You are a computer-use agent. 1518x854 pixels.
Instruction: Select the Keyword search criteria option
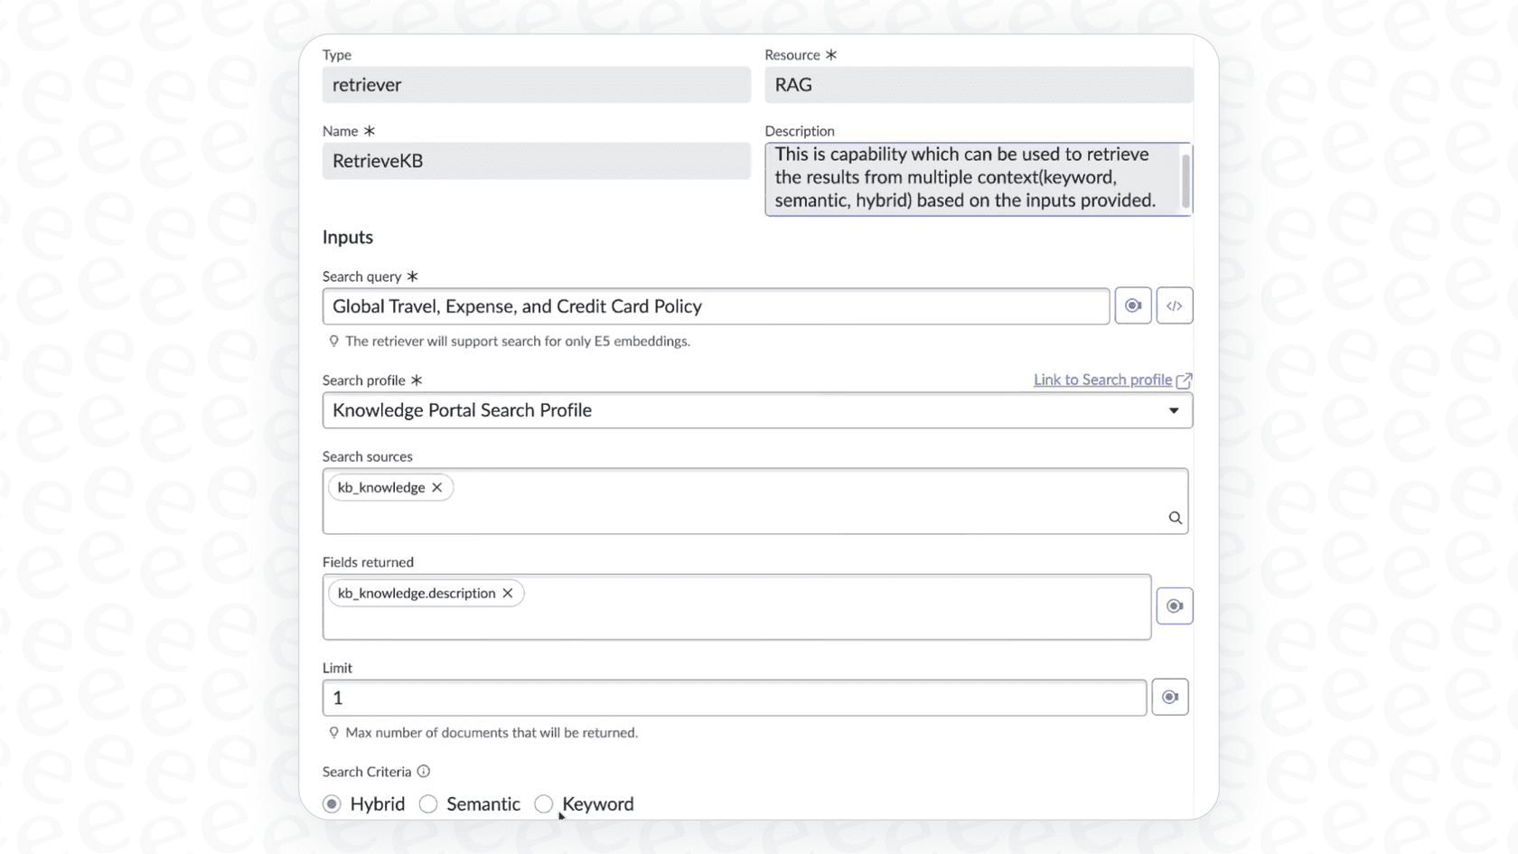[544, 803]
